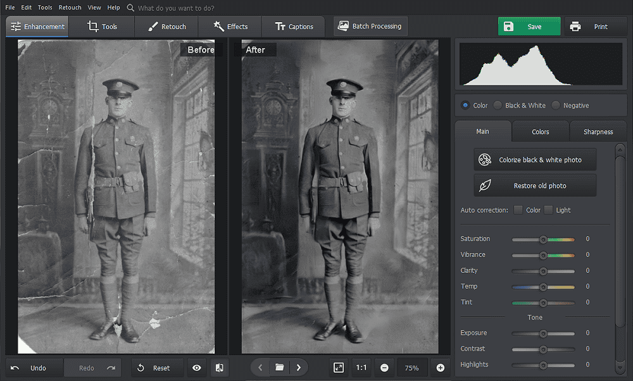
Task: Click the fit-to-screen icon
Action: [x=339, y=368]
